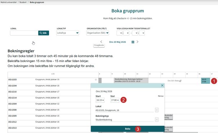Click the Malmö universitet breadcrumb link
The height and width of the screenshot is (133, 218).
click(9, 3)
